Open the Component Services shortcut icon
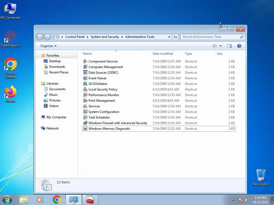 tap(85, 61)
